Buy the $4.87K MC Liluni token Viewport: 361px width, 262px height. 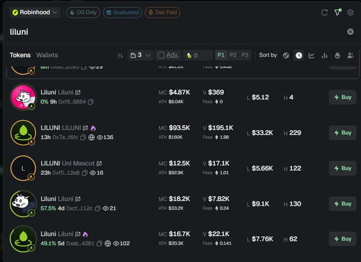point(342,97)
